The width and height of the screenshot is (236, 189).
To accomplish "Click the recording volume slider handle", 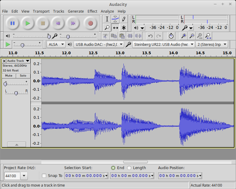I will [68, 37].
